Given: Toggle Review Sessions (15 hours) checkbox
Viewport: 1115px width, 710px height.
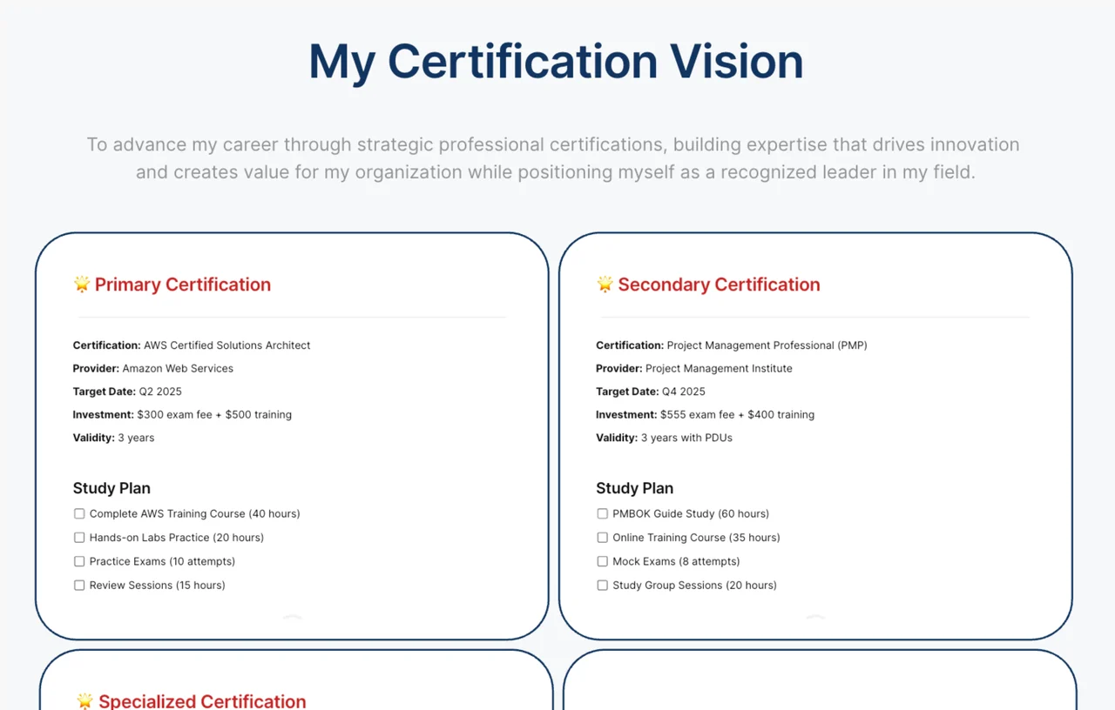Looking at the screenshot, I should 79,586.
